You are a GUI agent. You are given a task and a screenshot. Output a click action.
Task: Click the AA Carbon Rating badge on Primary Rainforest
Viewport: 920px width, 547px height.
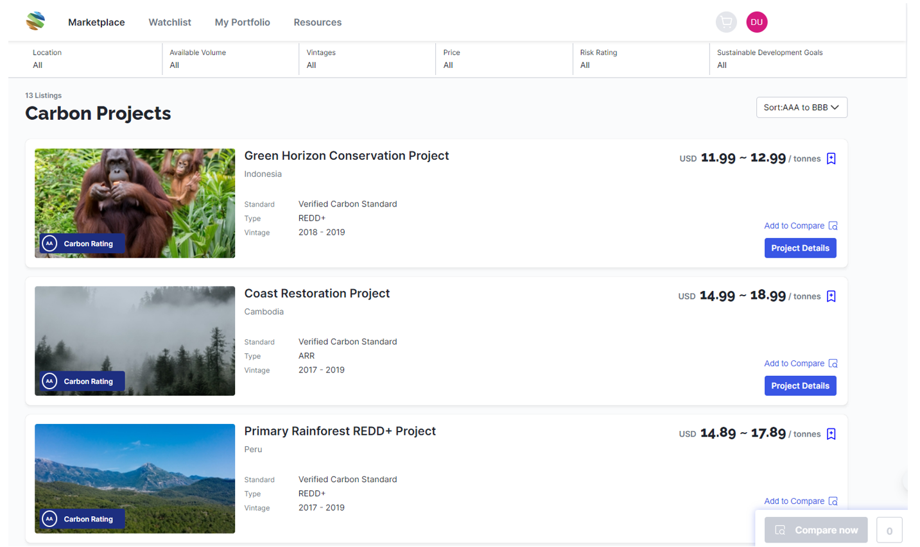(82, 519)
